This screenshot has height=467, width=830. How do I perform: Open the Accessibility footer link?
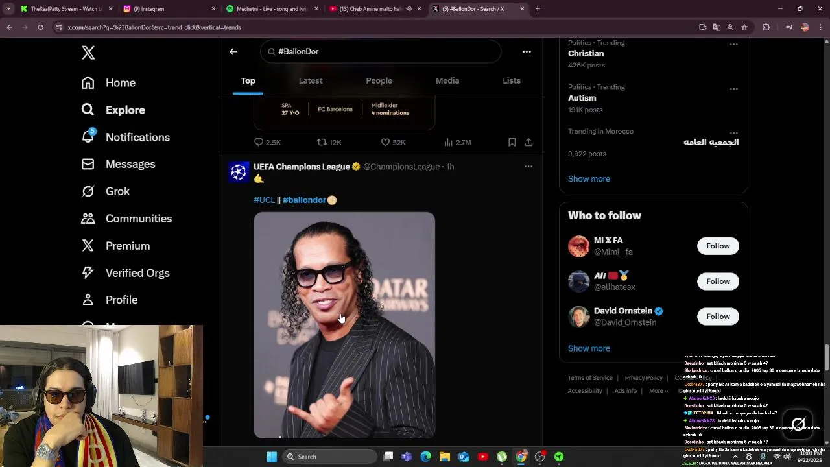[x=585, y=391]
